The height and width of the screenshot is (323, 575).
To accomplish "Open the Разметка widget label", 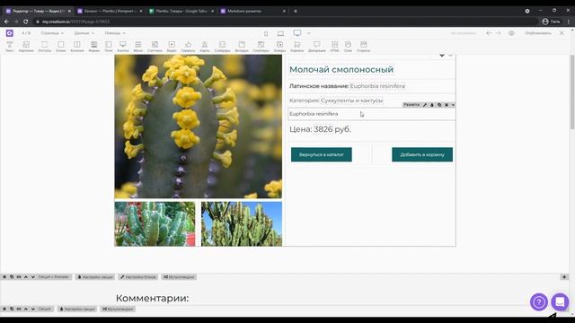I will tap(411, 105).
